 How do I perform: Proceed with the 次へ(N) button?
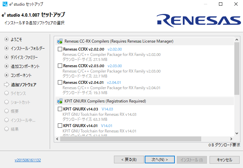click(160, 159)
